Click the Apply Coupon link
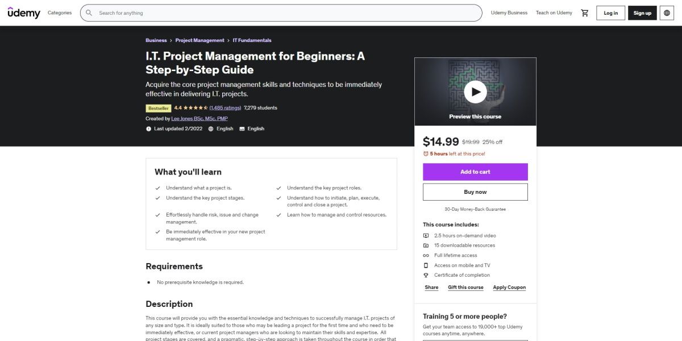Screen dimensions: 682x341 click(509, 288)
